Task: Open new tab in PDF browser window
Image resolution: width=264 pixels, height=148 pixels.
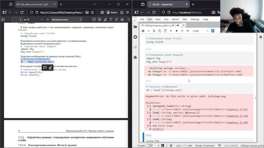Action: 61,5
